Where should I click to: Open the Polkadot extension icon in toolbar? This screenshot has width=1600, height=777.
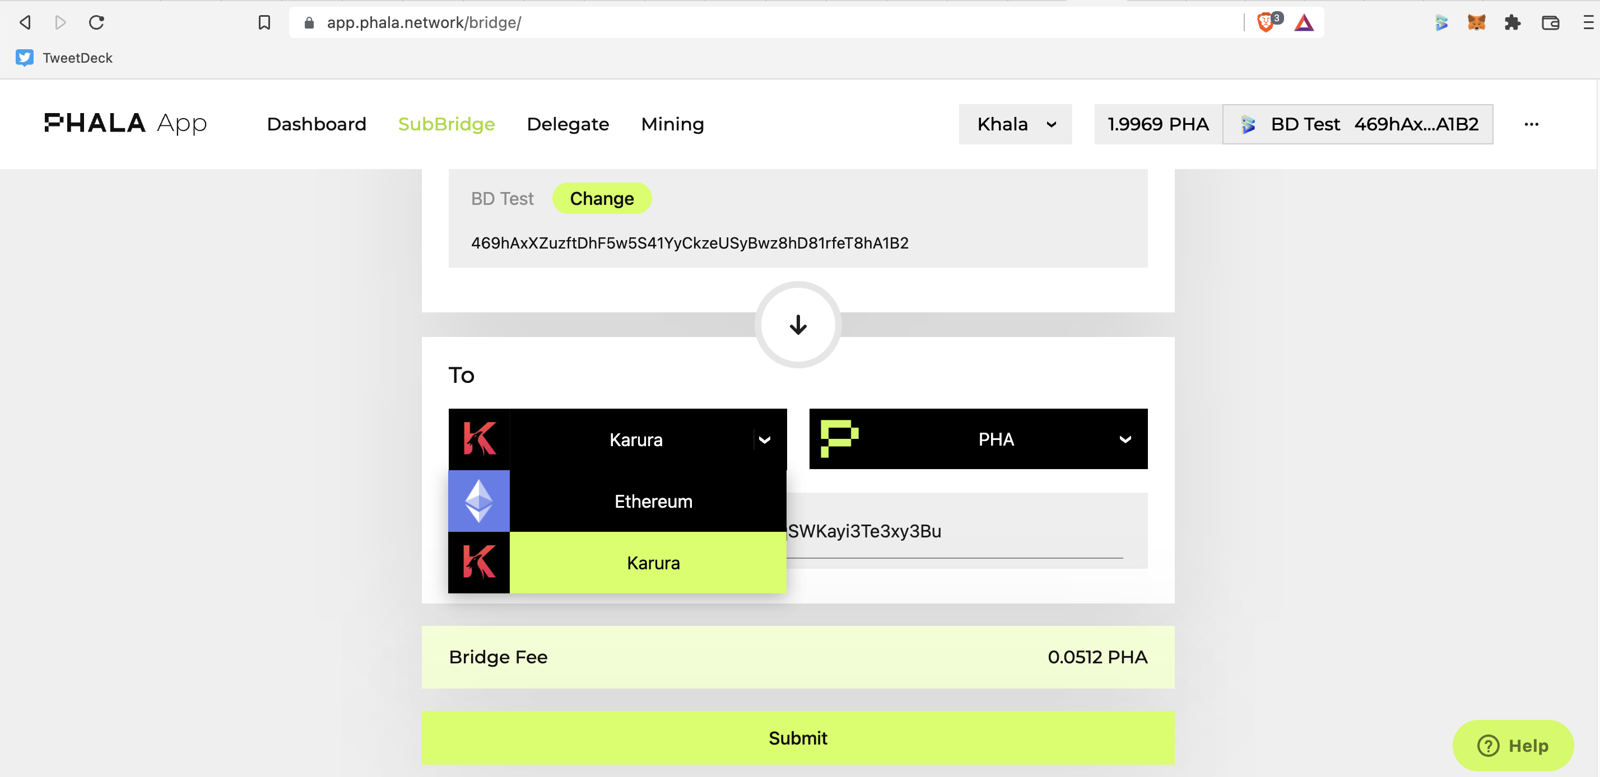1441,23
